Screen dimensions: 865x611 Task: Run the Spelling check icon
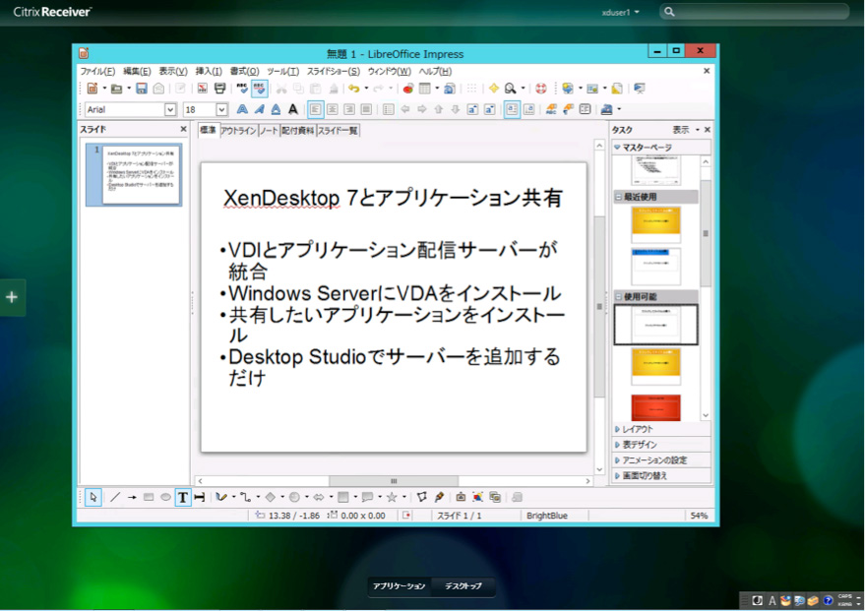tap(242, 89)
